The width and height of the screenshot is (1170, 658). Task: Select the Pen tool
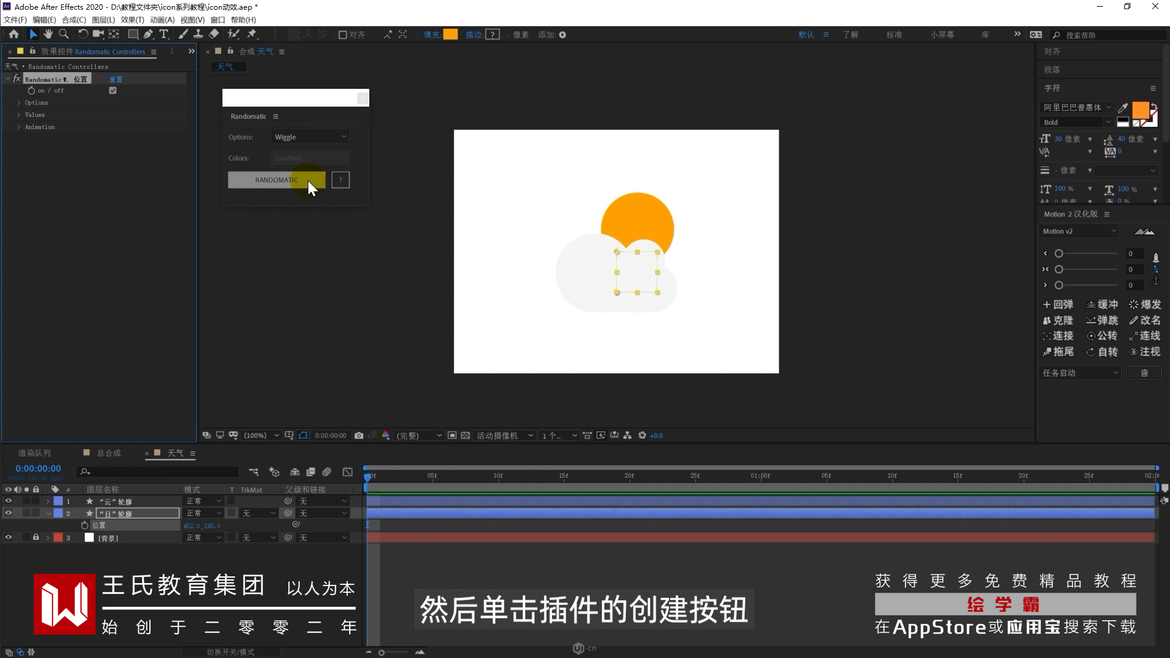coord(148,34)
